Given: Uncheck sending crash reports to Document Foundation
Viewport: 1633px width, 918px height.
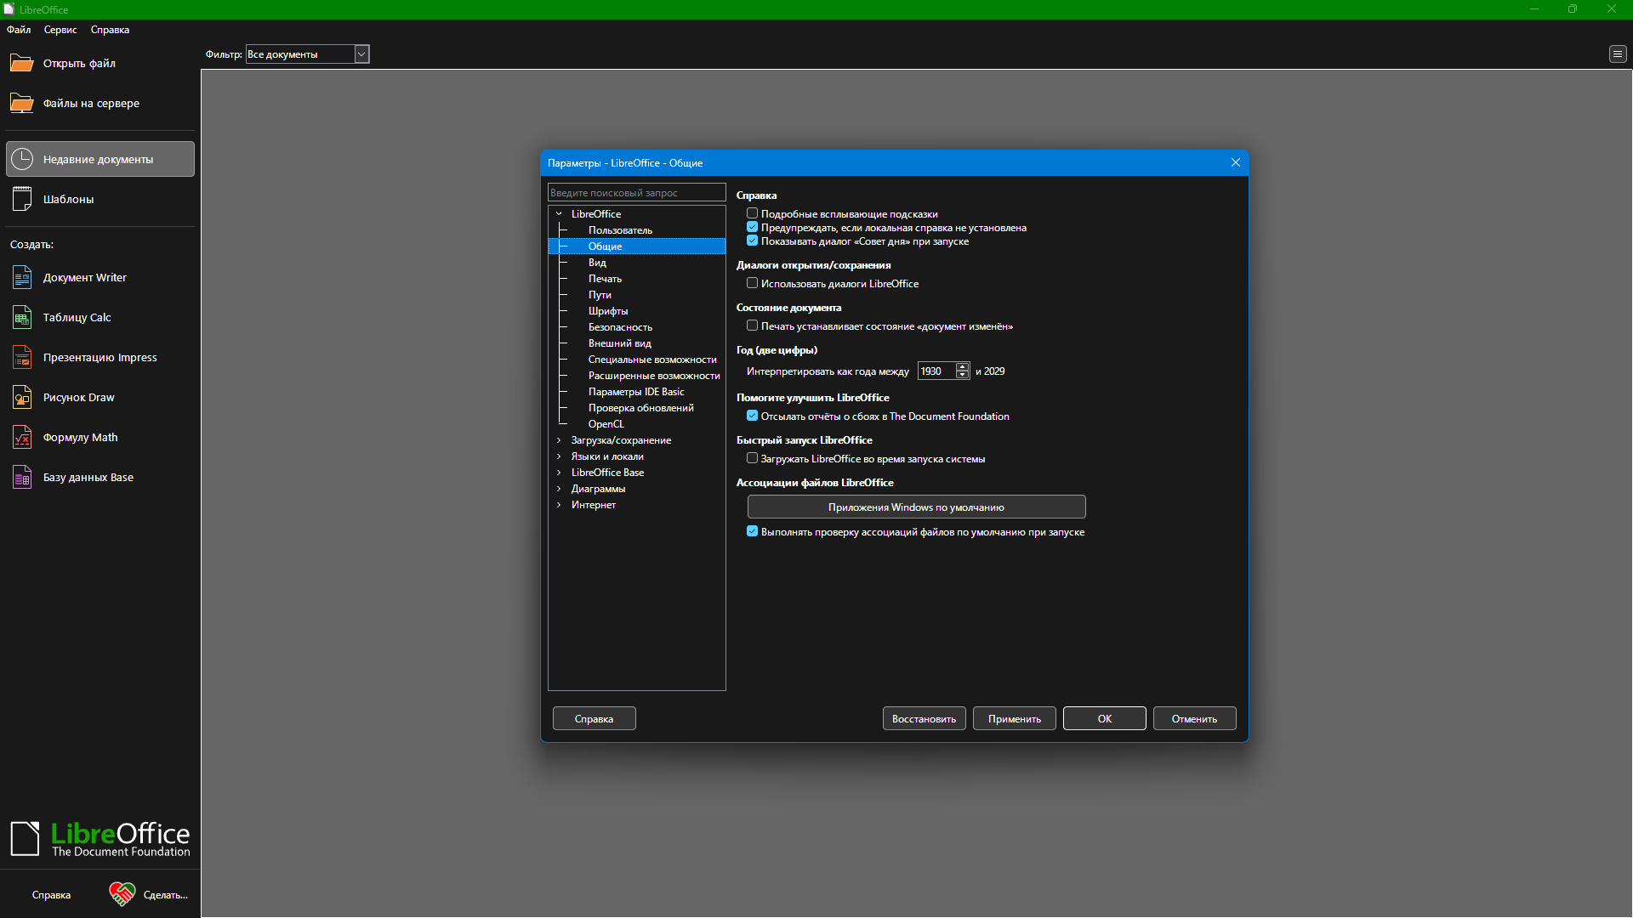Looking at the screenshot, I should click(752, 416).
